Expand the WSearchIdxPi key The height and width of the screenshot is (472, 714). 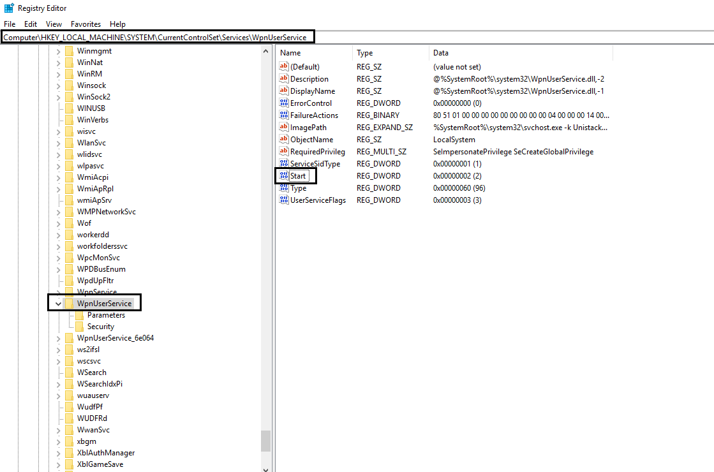[x=58, y=384]
